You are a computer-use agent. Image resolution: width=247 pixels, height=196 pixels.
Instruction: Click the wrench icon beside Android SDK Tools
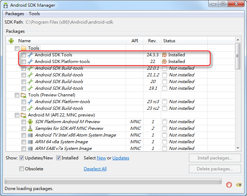tap(30, 55)
